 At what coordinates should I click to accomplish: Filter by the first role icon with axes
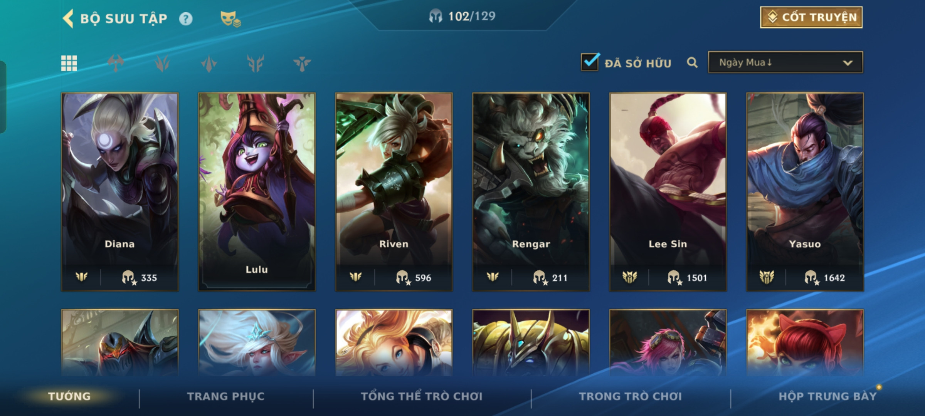(116, 63)
